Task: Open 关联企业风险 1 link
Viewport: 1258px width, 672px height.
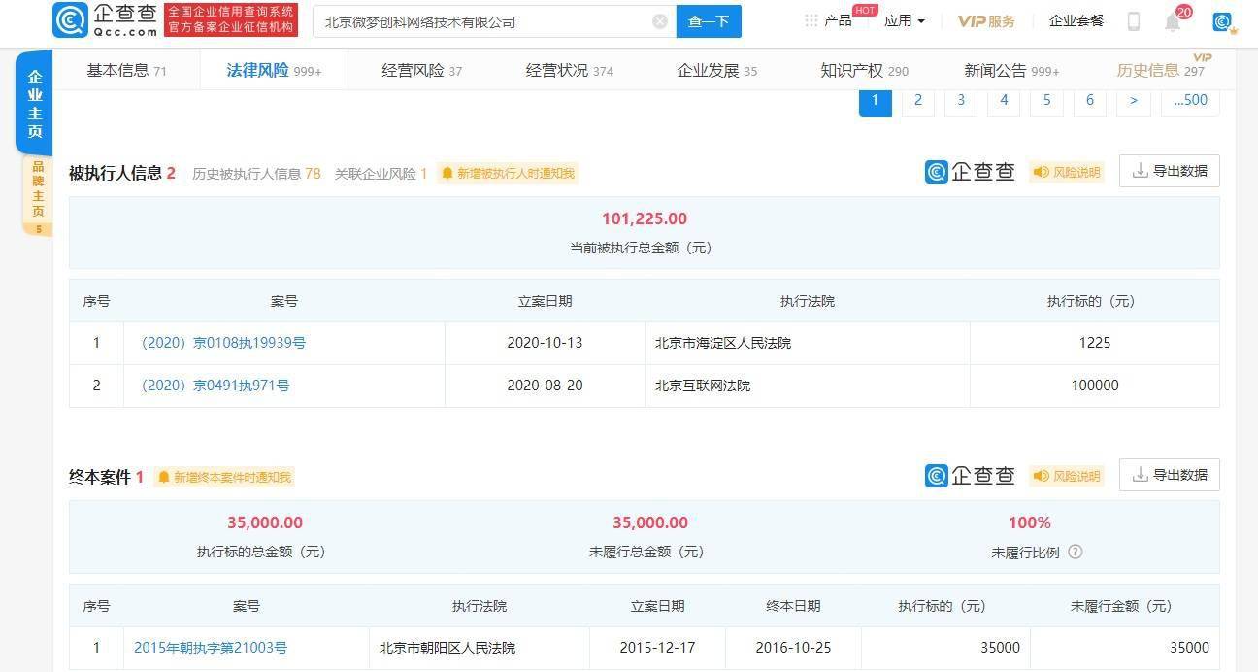Action: 381,174
